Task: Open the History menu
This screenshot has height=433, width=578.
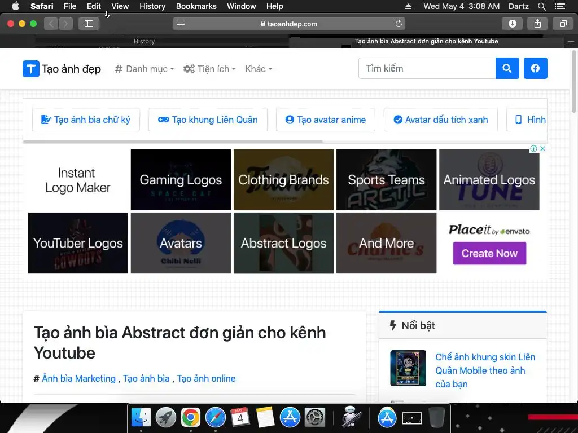Action: click(x=152, y=6)
